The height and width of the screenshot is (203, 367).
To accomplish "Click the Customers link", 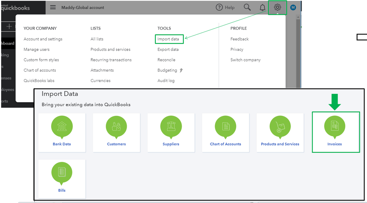I will tap(116, 144).
